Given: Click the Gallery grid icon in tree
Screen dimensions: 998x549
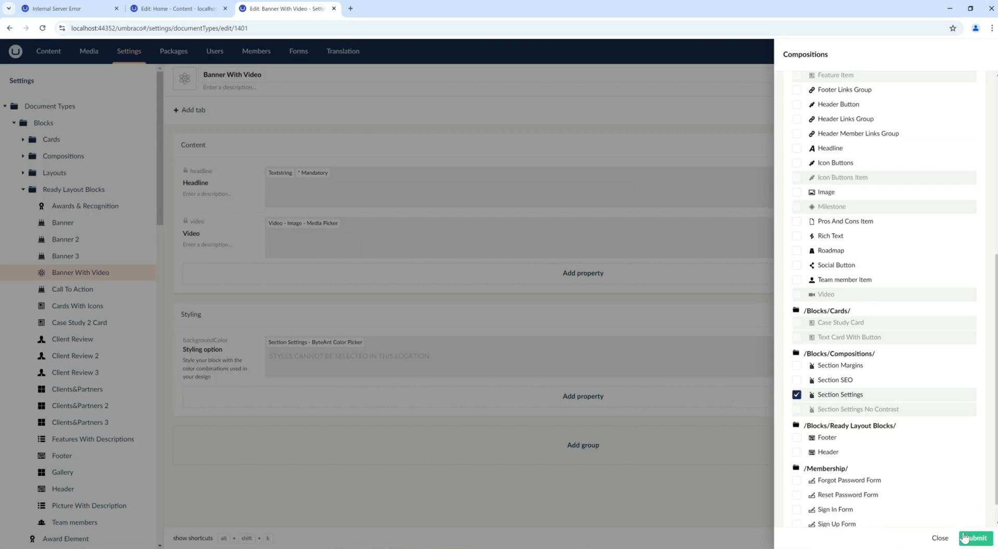Looking at the screenshot, I should pos(42,472).
